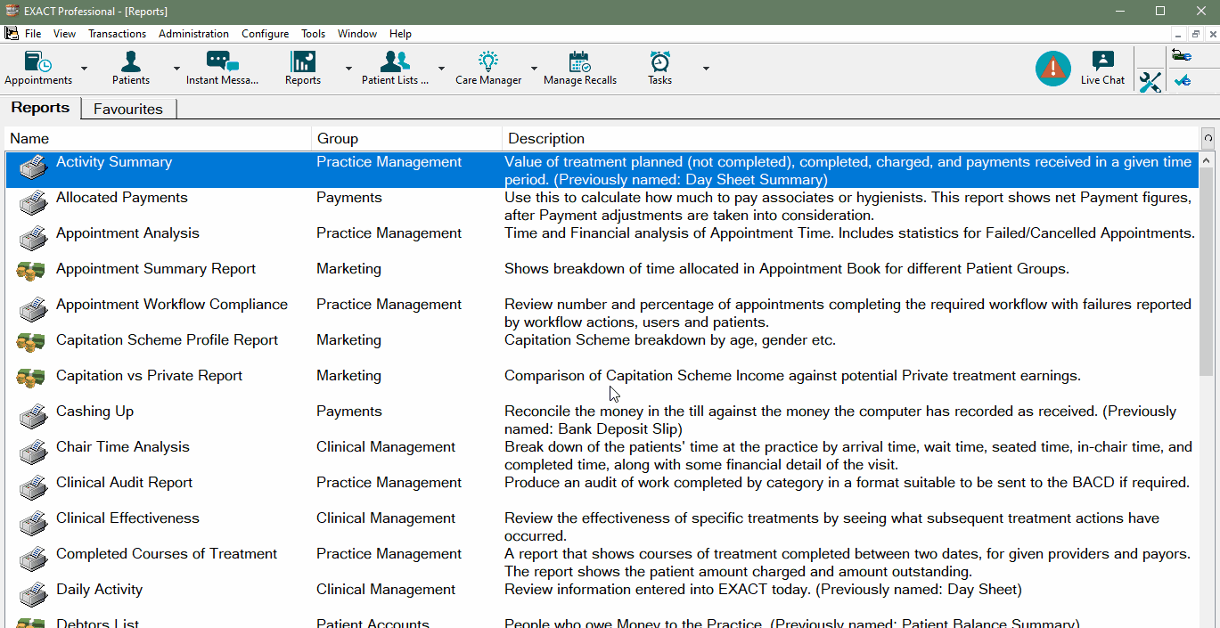Image resolution: width=1220 pixels, height=628 pixels.
Task: Click the orange warning alert icon
Action: [1053, 69]
